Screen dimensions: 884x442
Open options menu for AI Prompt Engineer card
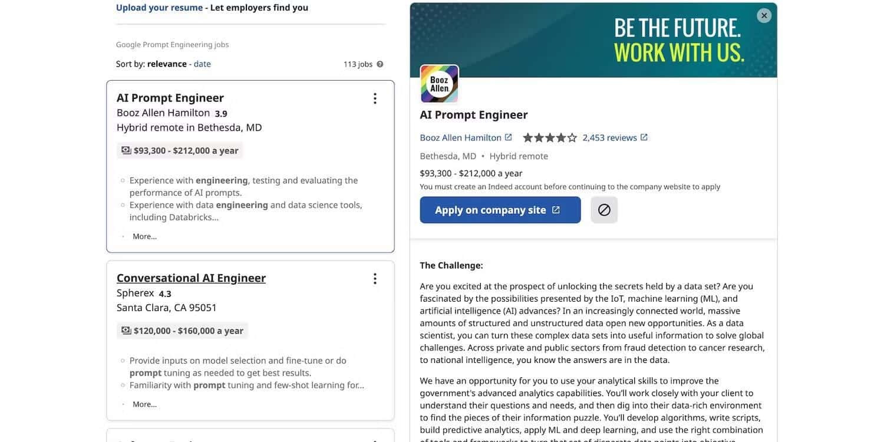(x=375, y=98)
